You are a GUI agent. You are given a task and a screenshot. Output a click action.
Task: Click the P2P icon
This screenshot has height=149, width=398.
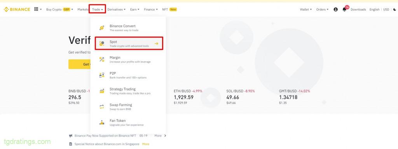click(x=102, y=75)
